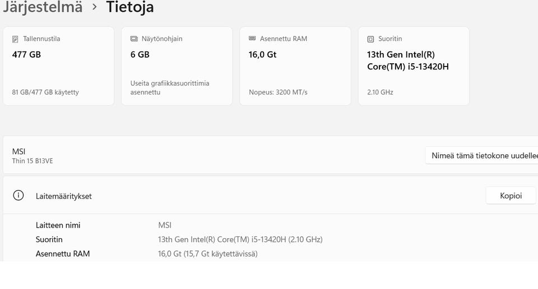Select the 16,0 Gt (15,7 Gt käytettävissä) value
The height and width of the screenshot is (289, 538).
pyautogui.click(x=207, y=254)
